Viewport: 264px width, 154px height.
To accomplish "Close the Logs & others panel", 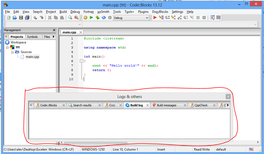I will point(228,96).
